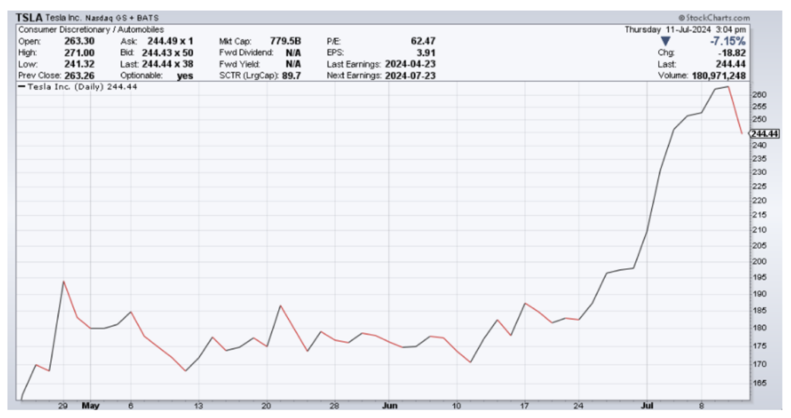The width and height of the screenshot is (791, 418).
Task: Click the Jun label on date axis
Action: [x=389, y=406]
